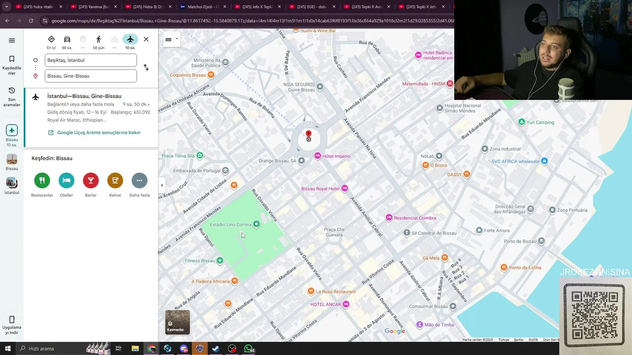Image resolution: width=632 pixels, height=355 pixels.
Task: Open the Bissau 10 sa. flight sidebar shortcut
Action: point(12,136)
